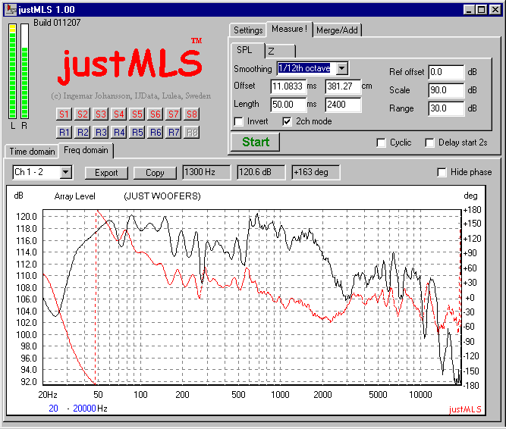
Task: Click the Offset ms field 11.0833
Action: 288,86
